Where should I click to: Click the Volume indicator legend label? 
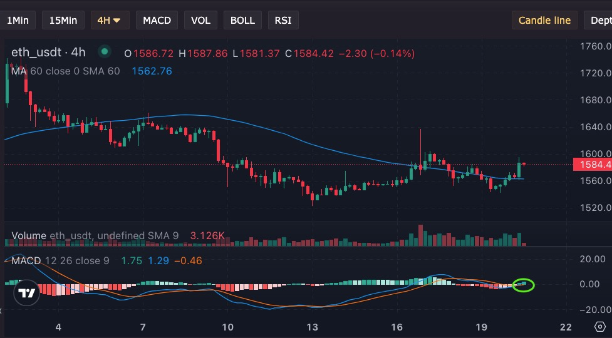click(x=95, y=235)
